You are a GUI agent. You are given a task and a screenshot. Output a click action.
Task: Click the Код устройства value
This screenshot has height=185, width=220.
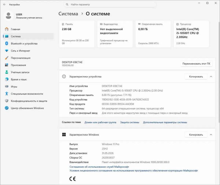pos(125,99)
